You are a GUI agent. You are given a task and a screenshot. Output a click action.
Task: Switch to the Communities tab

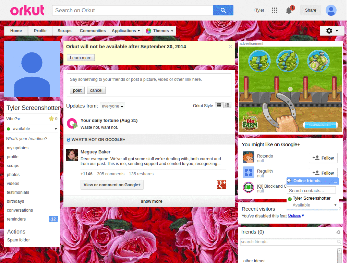[93, 30]
